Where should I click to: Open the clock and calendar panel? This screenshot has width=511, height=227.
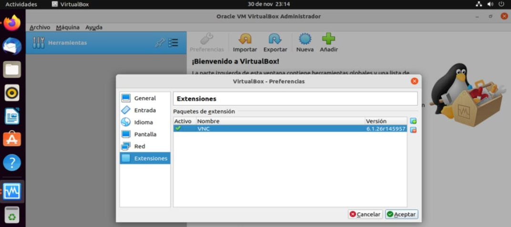click(x=269, y=4)
